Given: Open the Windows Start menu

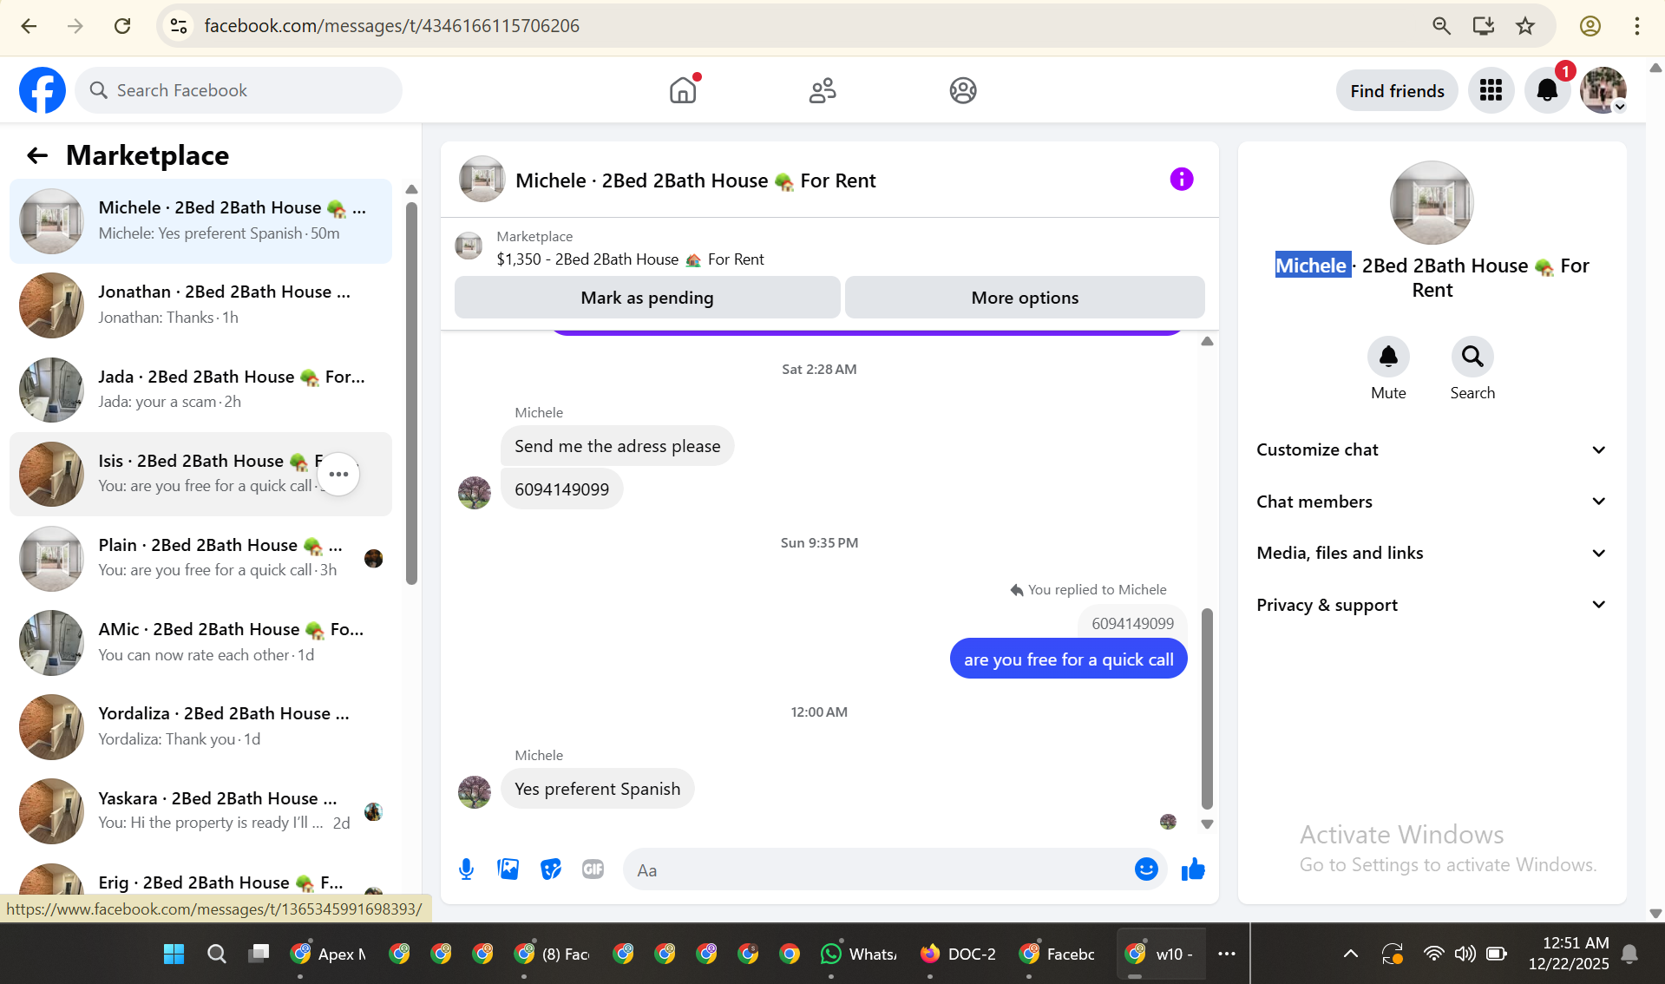Looking at the screenshot, I should pos(174,954).
